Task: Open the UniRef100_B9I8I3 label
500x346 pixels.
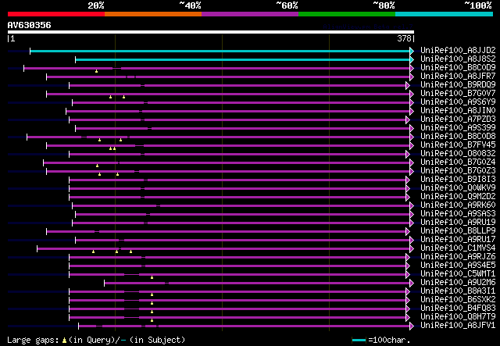Action: [x=458, y=180]
